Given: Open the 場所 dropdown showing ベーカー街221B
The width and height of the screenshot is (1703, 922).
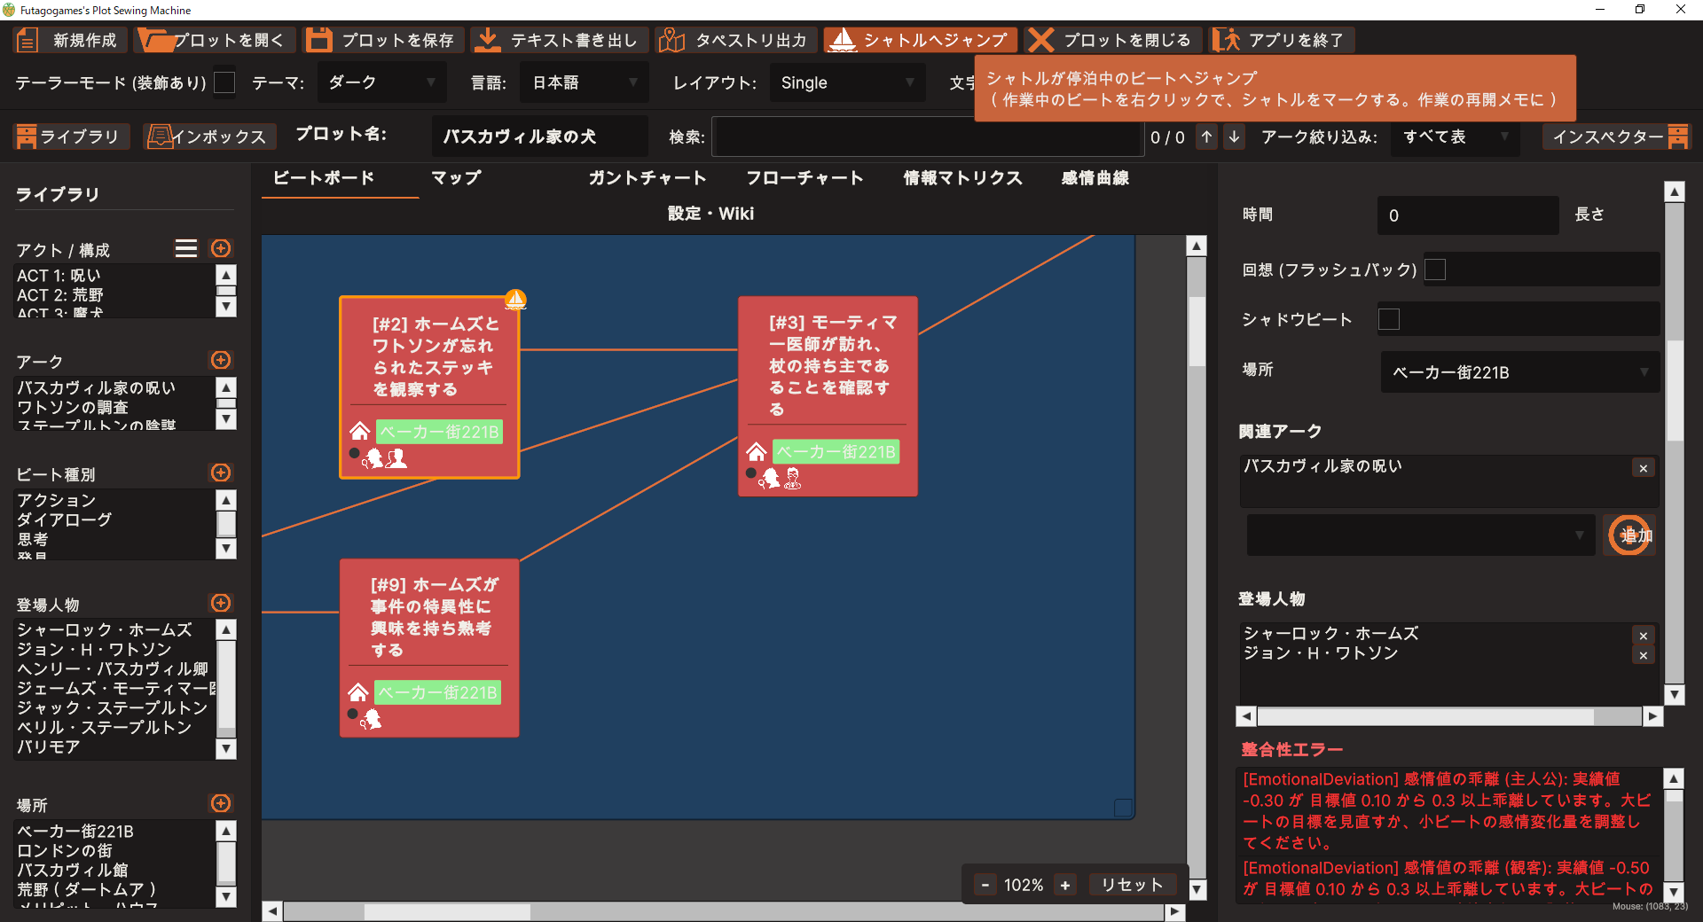Looking at the screenshot, I should [1519, 372].
